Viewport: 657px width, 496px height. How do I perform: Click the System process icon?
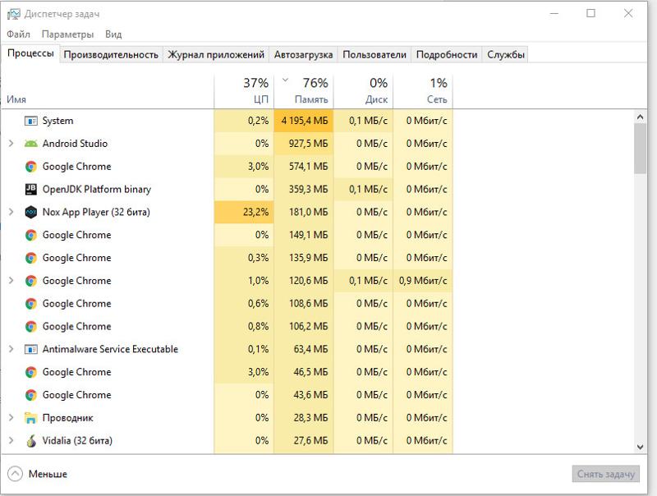pos(31,121)
